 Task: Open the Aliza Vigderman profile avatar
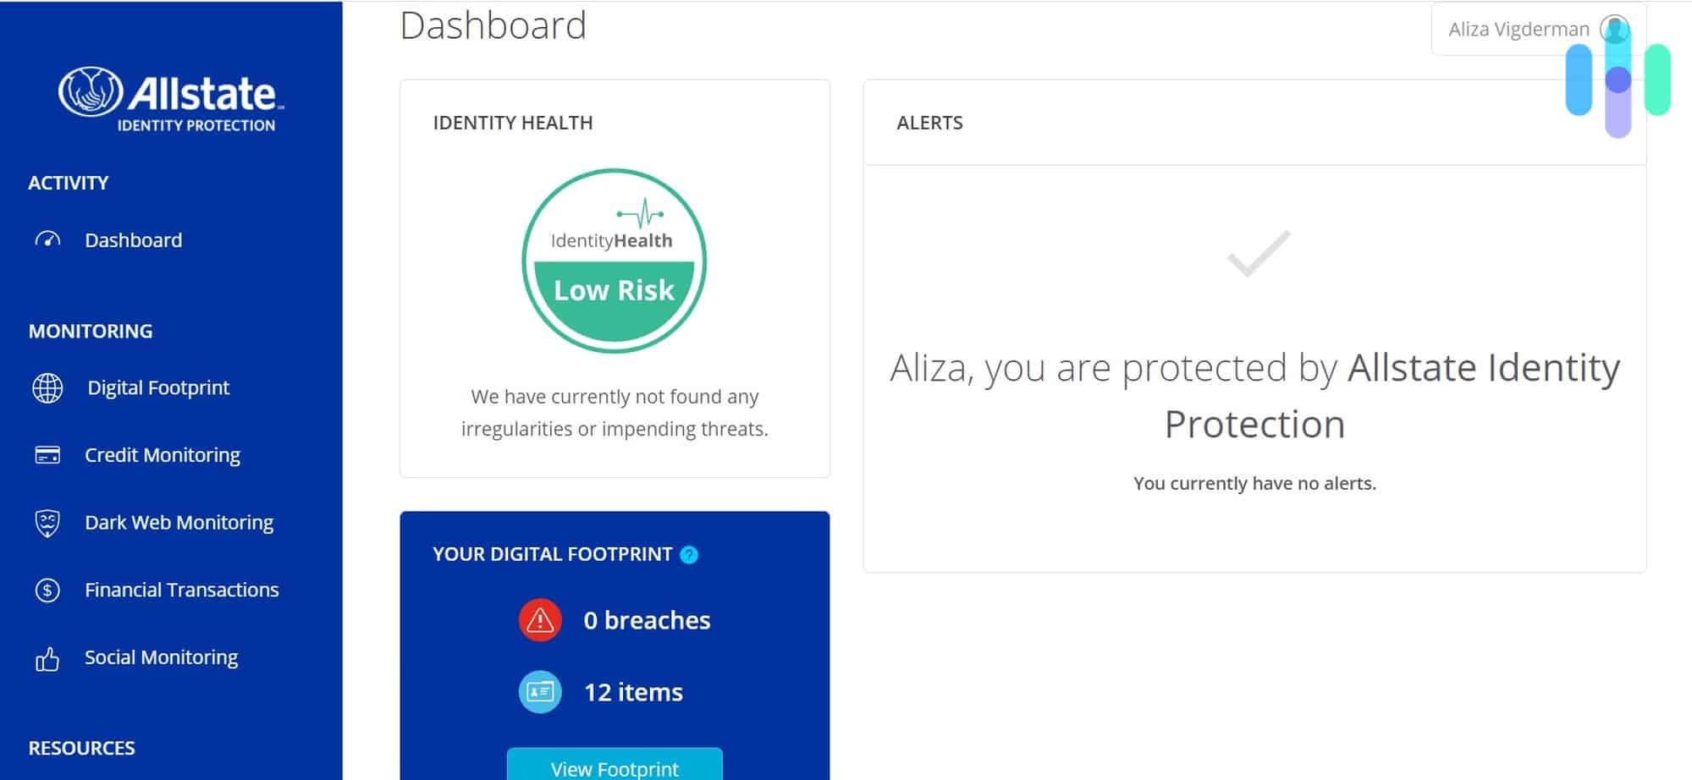coord(1615,28)
